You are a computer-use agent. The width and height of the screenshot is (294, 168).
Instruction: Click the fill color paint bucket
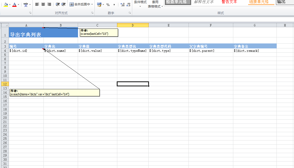pyautogui.click(x=6, y=4)
